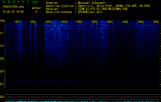Click the 1853 time marker

coord(48,22)
